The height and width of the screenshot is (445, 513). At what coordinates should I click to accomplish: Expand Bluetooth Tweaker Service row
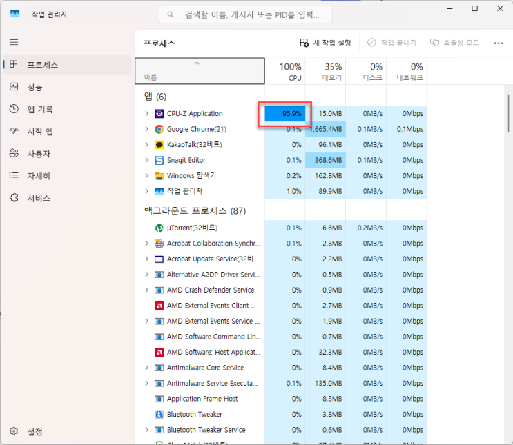point(147,430)
